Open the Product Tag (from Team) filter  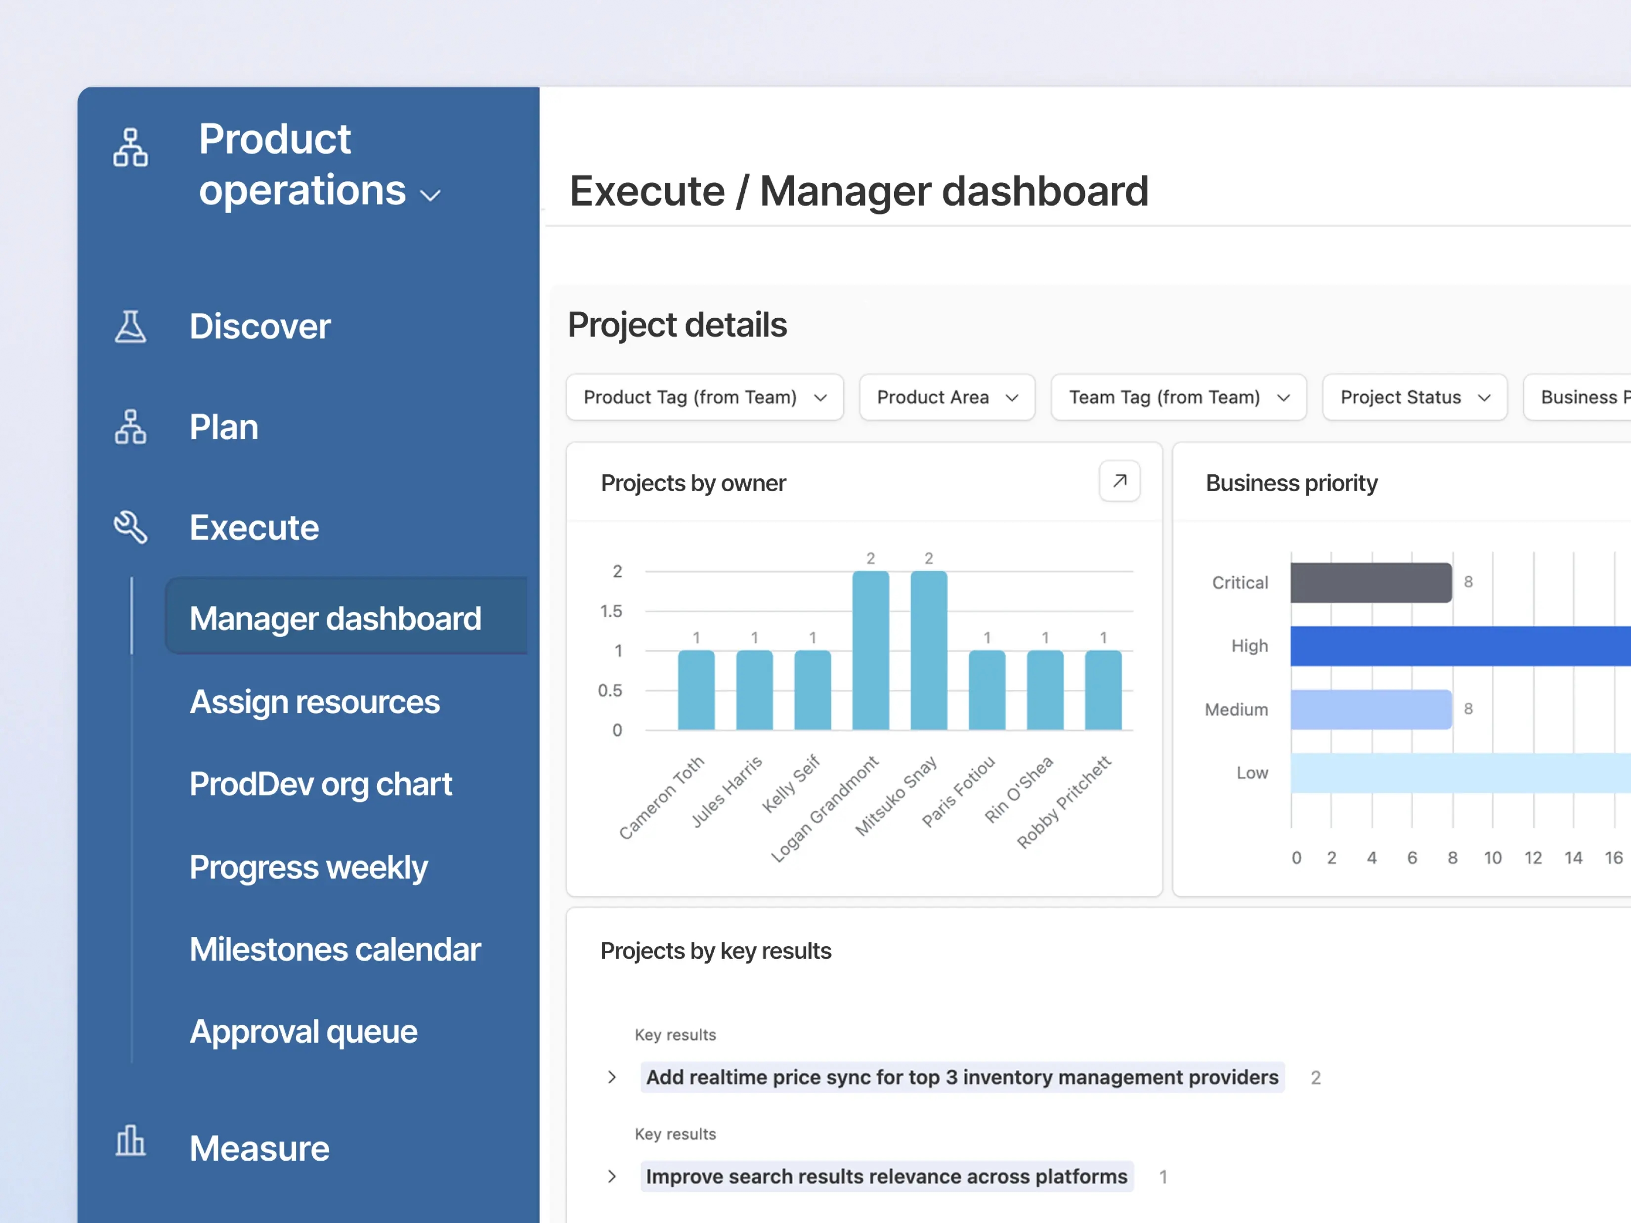coord(704,397)
